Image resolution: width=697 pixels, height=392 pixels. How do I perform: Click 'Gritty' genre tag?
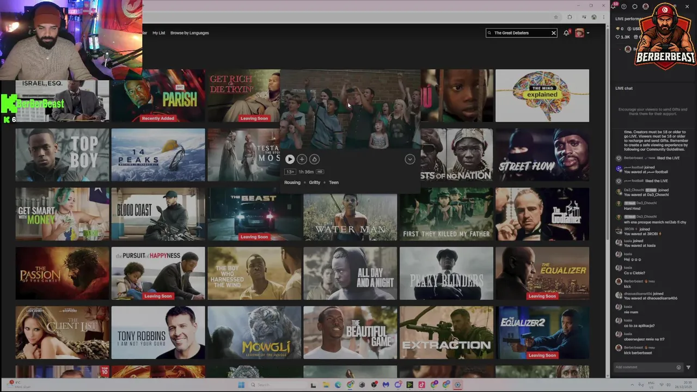315,182
